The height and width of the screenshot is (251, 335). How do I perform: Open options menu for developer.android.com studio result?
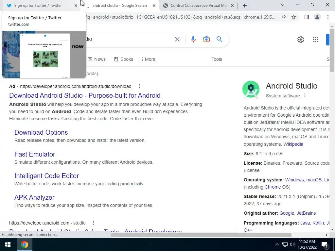pyautogui.click(x=93, y=223)
